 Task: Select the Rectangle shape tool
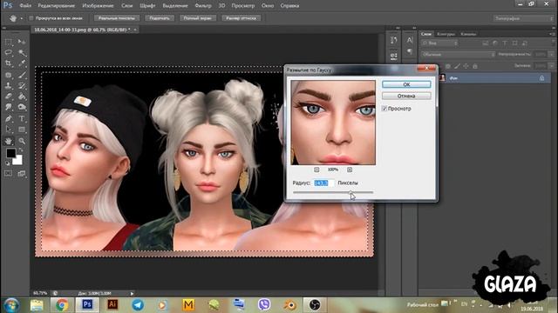click(22, 130)
